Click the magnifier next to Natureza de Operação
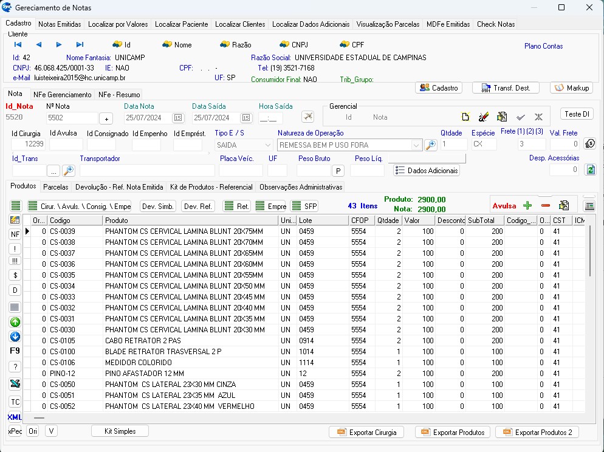Screen dimensions: 604x452 click(x=431, y=145)
